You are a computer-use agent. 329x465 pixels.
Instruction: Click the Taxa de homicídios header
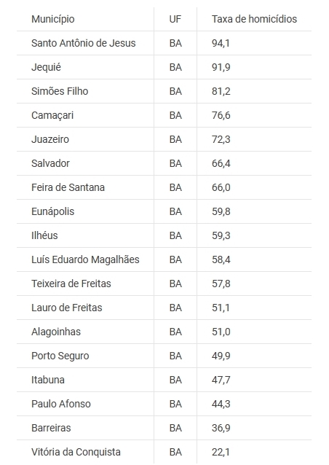tap(254, 19)
